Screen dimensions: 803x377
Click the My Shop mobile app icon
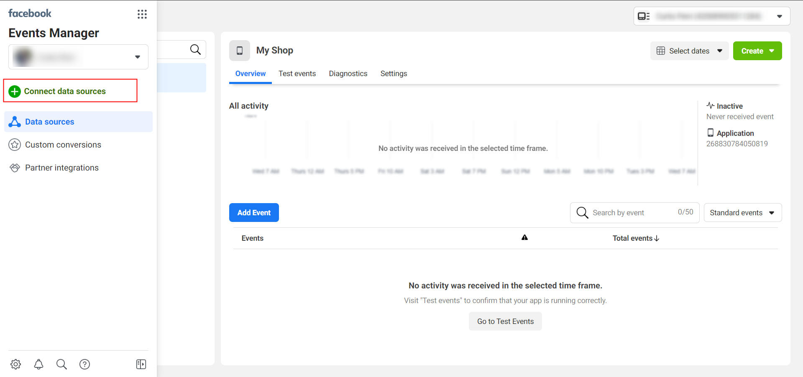pos(240,51)
